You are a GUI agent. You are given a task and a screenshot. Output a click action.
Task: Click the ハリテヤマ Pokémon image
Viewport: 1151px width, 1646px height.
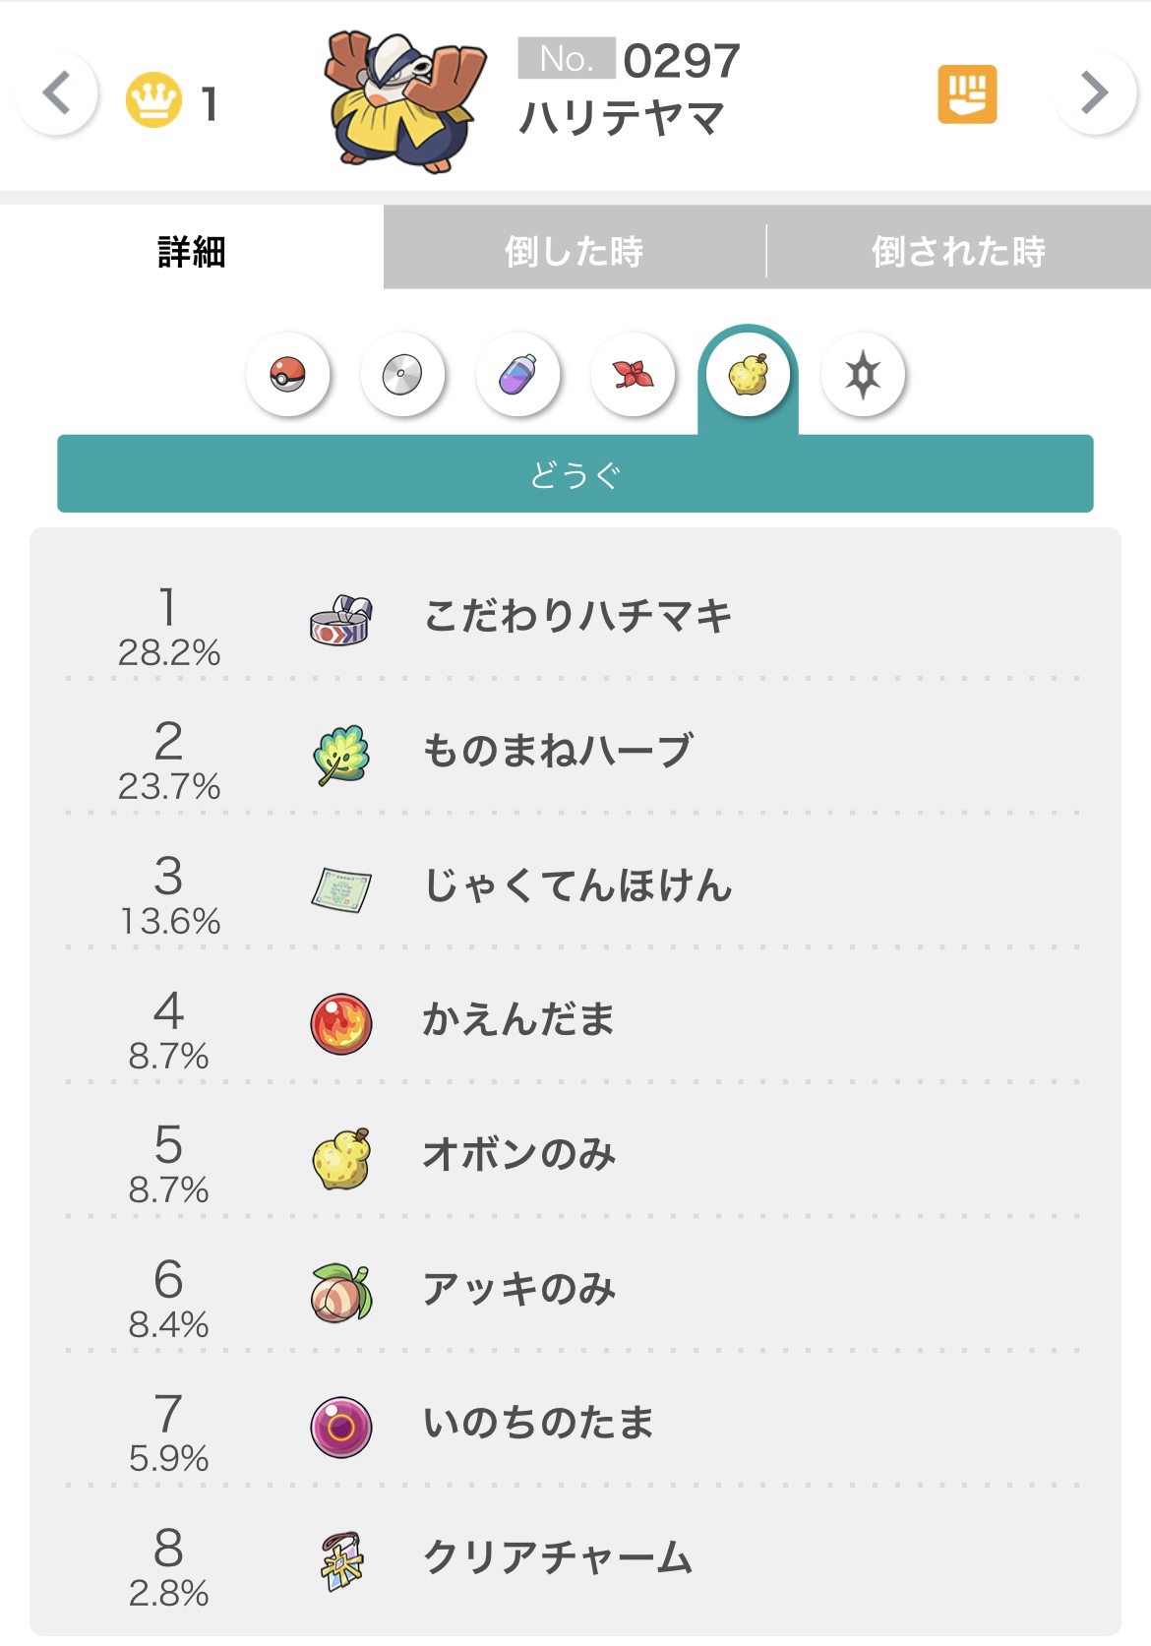coord(404,101)
